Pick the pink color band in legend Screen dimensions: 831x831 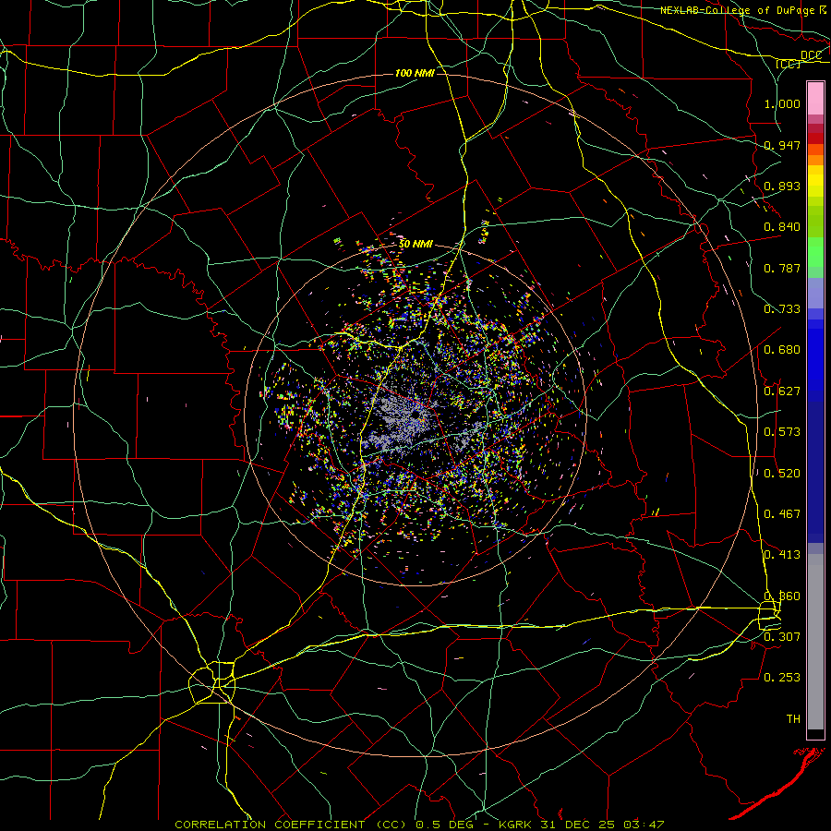pyautogui.click(x=815, y=99)
